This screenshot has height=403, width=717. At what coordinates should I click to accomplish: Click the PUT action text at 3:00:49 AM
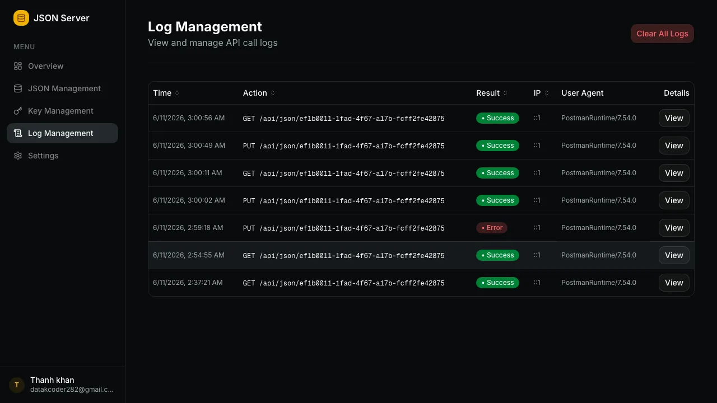click(x=343, y=146)
